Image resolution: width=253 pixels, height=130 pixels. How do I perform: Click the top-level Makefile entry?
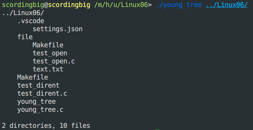tap(32, 77)
